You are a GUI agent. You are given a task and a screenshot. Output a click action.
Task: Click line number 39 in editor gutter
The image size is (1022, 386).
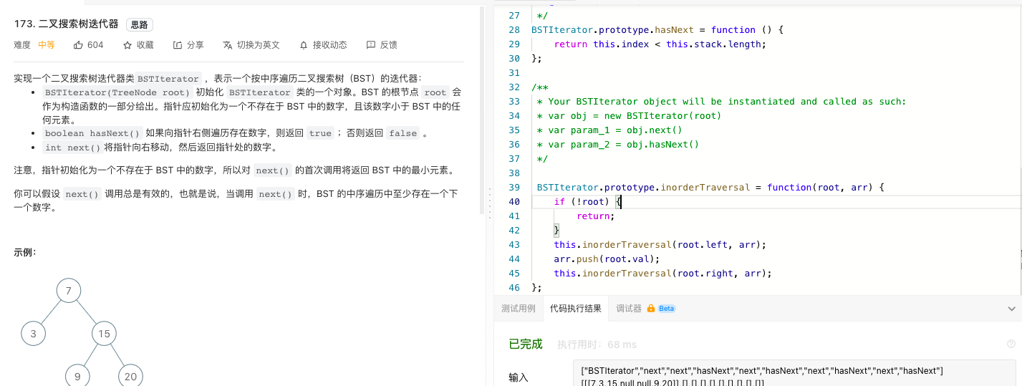[514, 187]
